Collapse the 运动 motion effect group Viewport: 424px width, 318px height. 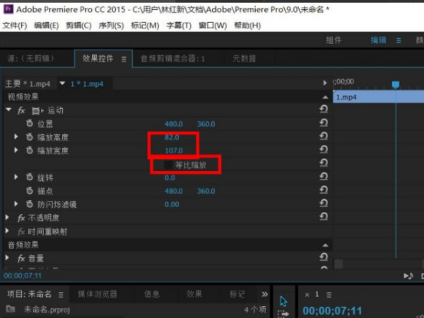[x=8, y=110]
